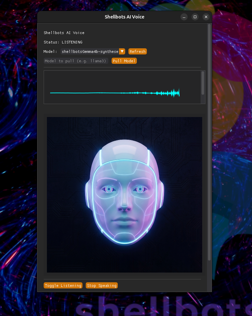Image resolution: width=252 pixels, height=316 pixels.
Task: Toggle Listening on or off
Action: click(x=63, y=286)
